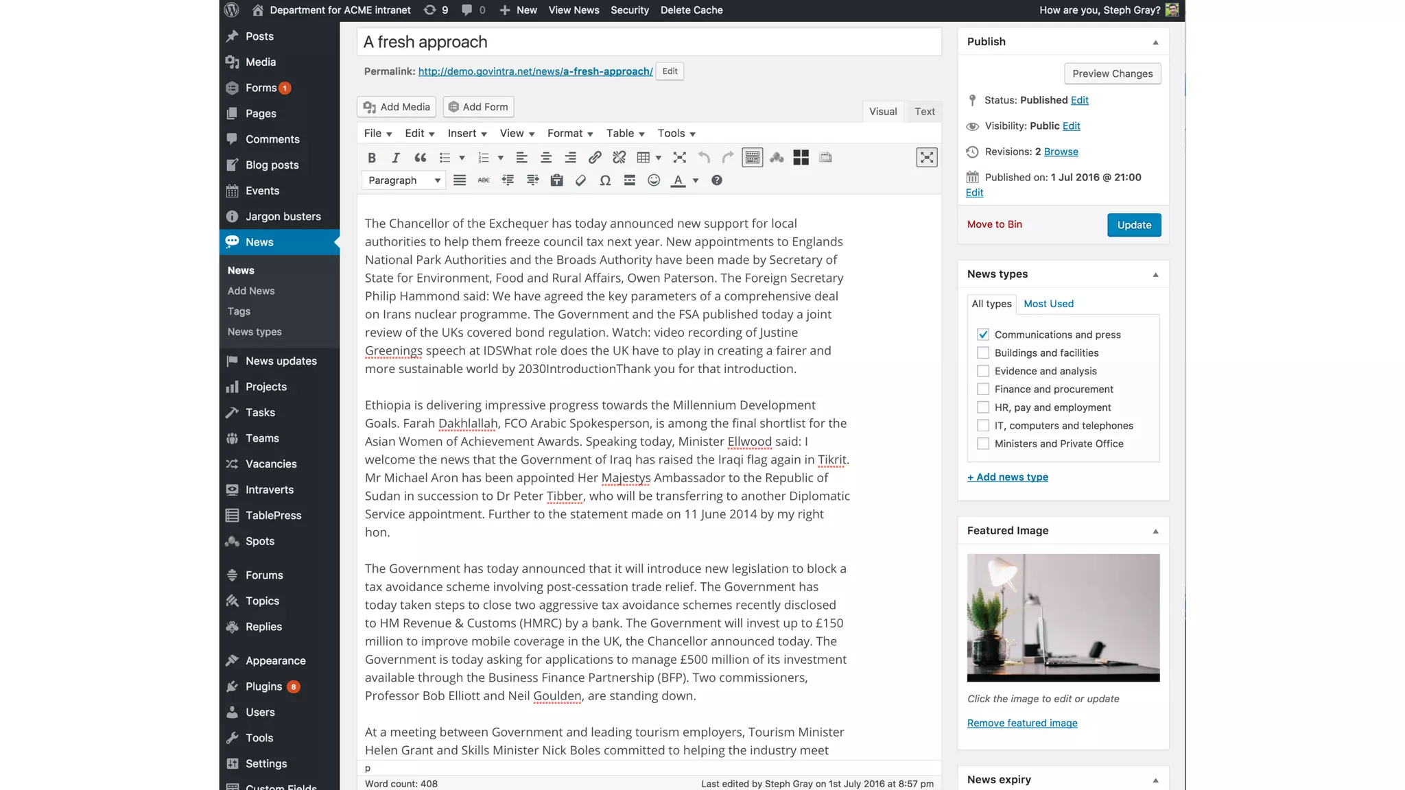Image resolution: width=1405 pixels, height=790 pixels.
Task: Click the featured image thumbnail
Action: coord(1063,617)
